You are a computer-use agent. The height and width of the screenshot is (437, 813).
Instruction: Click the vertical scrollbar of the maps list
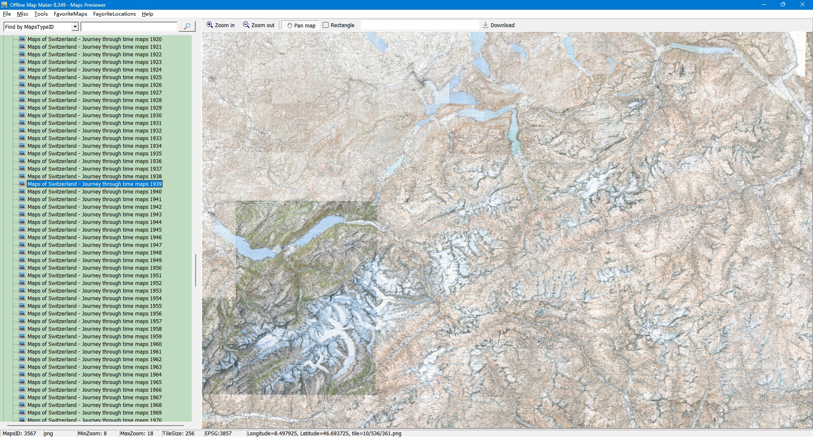[195, 270]
